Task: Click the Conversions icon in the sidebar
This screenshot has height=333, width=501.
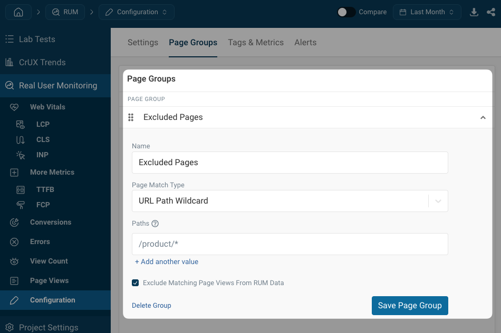Action: pos(15,222)
